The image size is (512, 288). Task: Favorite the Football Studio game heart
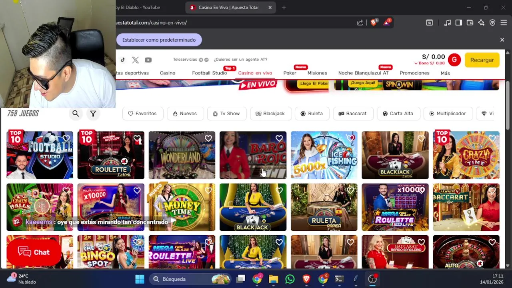tap(66, 139)
